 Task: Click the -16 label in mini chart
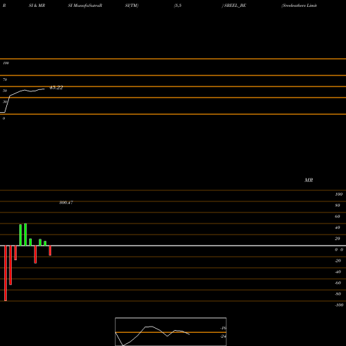(223, 328)
